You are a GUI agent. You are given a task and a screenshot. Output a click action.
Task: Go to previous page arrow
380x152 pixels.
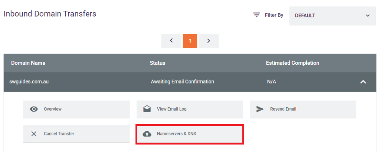pyautogui.click(x=171, y=41)
